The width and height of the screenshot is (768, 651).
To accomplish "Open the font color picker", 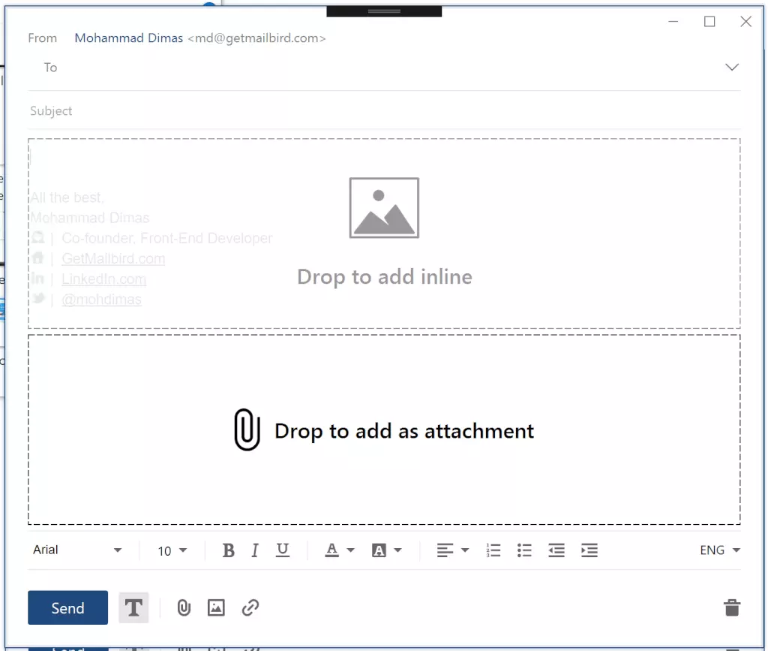I will [x=339, y=550].
